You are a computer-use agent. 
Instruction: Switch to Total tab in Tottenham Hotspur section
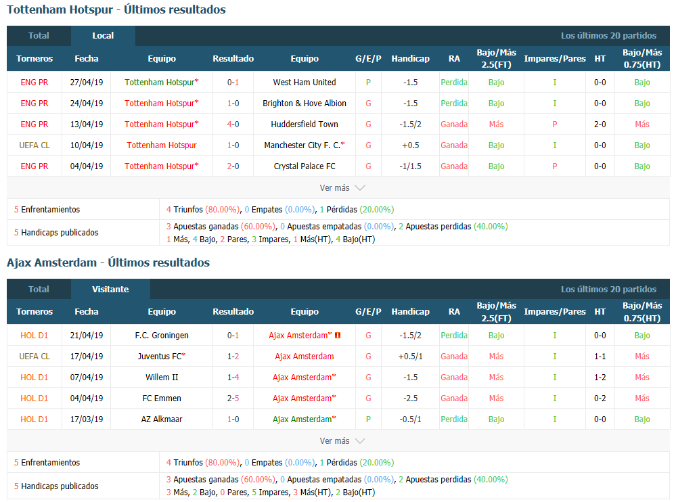(x=39, y=36)
